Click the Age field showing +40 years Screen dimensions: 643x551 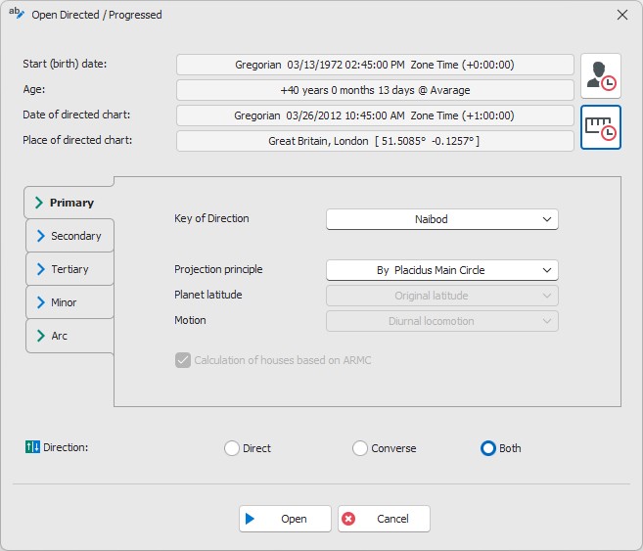tap(375, 90)
